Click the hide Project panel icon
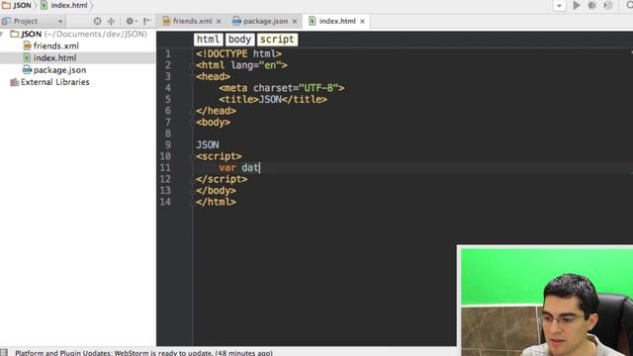The width and height of the screenshot is (633, 356). [x=147, y=21]
